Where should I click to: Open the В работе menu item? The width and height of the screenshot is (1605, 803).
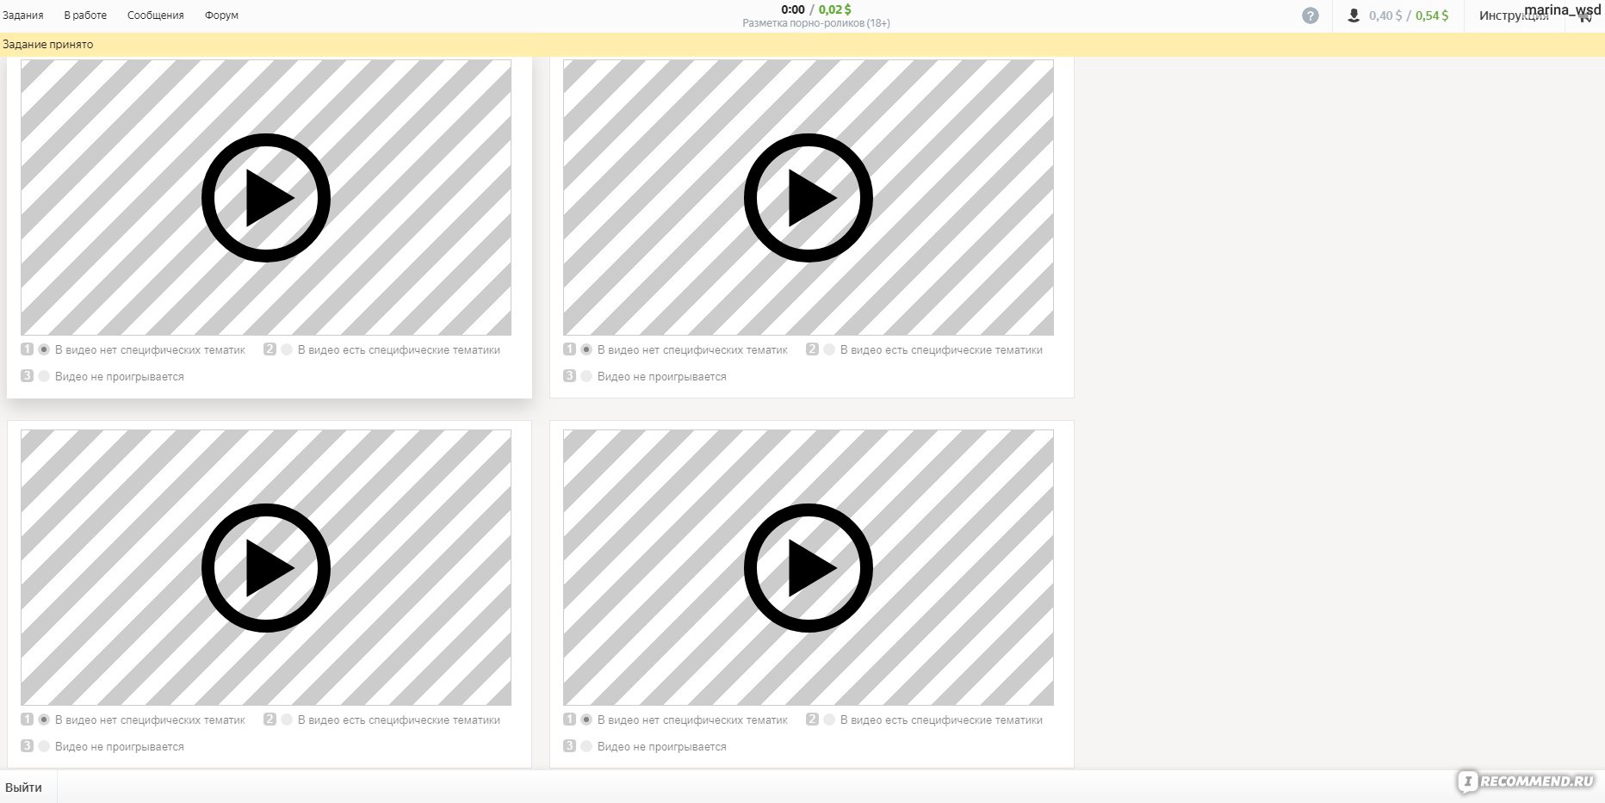click(85, 15)
